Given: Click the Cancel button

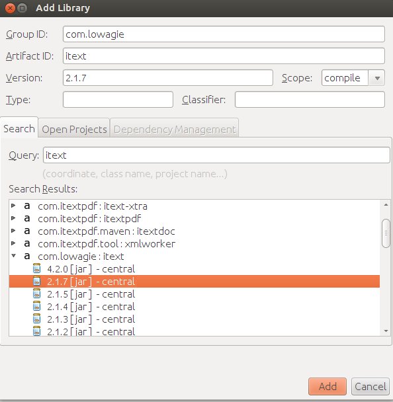Looking at the screenshot, I should [x=371, y=386].
